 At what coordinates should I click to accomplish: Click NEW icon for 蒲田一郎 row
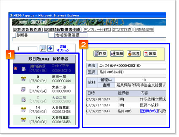23,79
